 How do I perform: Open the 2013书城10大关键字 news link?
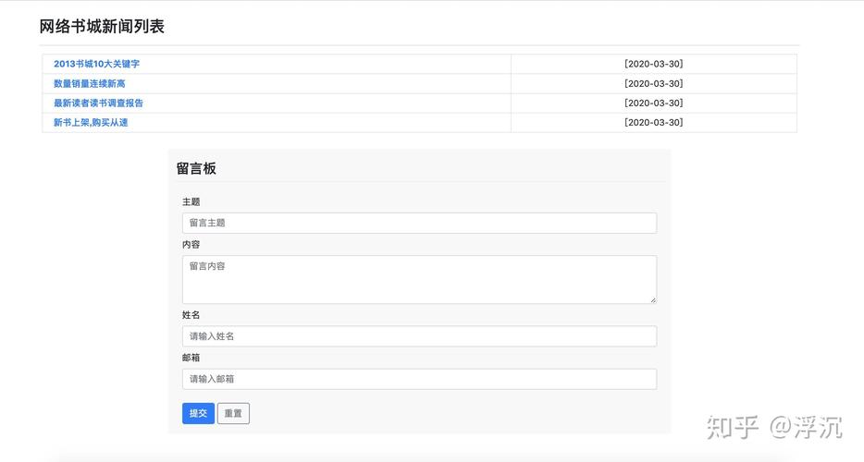pos(96,64)
